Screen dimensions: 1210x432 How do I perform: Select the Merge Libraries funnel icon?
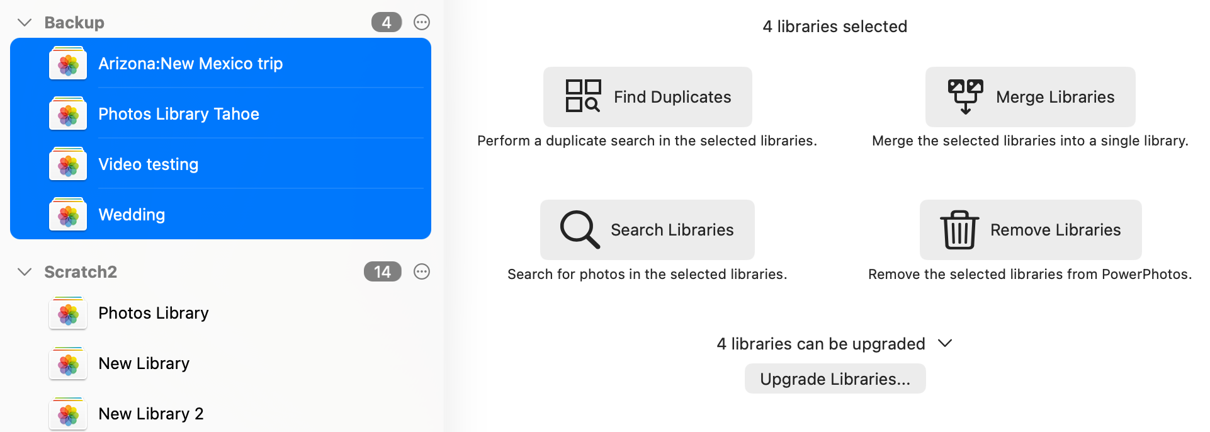tap(965, 96)
